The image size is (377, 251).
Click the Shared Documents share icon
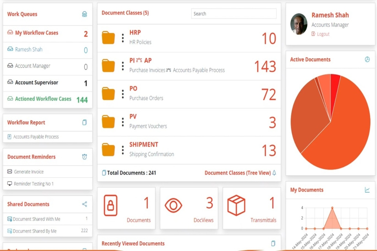[x=84, y=204]
